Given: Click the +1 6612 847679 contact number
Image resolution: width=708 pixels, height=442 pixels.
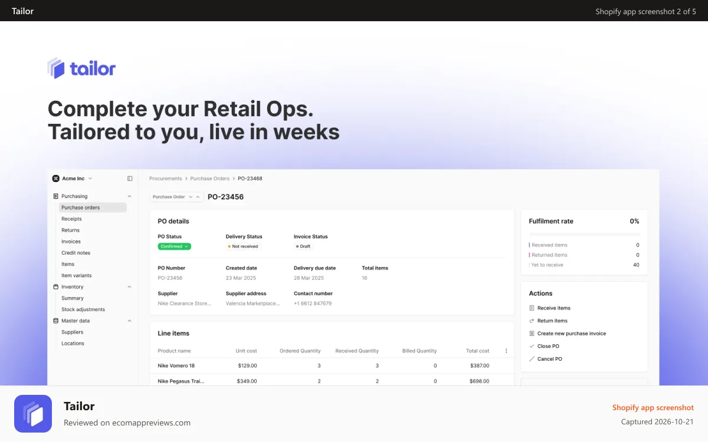Looking at the screenshot, I should (313, 304).
